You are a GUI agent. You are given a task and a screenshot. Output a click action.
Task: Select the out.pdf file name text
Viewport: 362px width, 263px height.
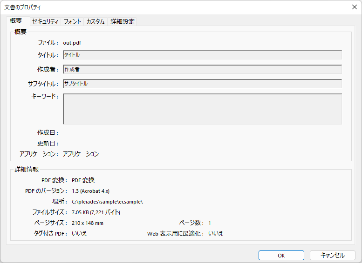[72, 43]
